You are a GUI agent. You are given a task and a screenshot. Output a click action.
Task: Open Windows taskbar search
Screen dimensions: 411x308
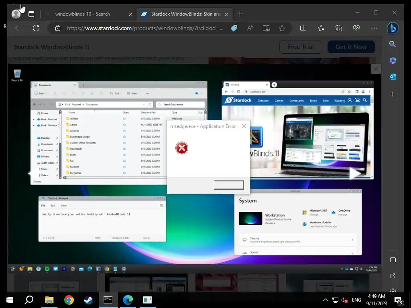29,300
